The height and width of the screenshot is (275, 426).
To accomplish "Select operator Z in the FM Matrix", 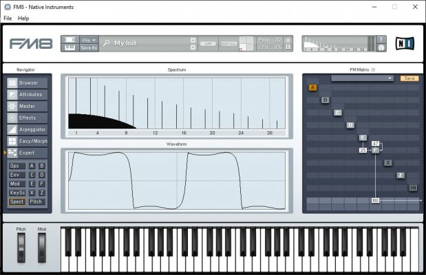I will click(x=401, y=175).
